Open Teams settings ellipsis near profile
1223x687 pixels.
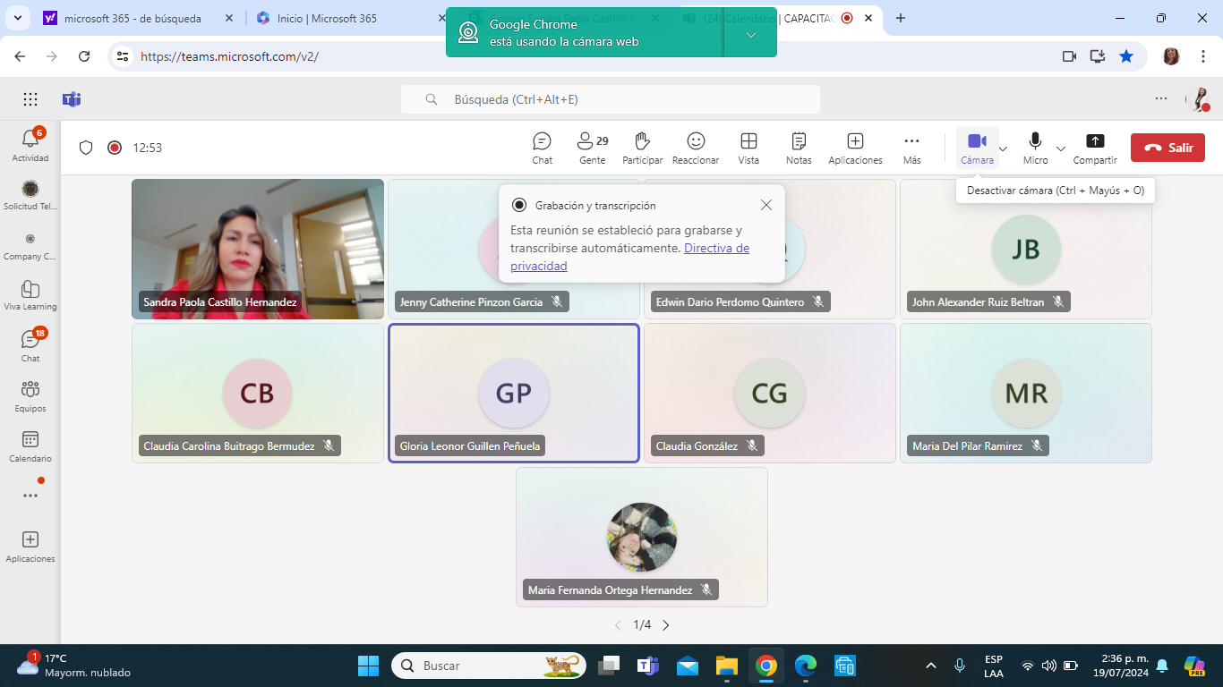1161,98
